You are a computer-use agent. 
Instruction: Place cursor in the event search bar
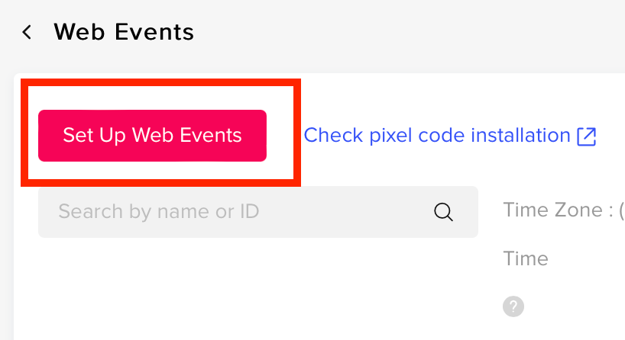pyautogui.click(x=237, y=211)
